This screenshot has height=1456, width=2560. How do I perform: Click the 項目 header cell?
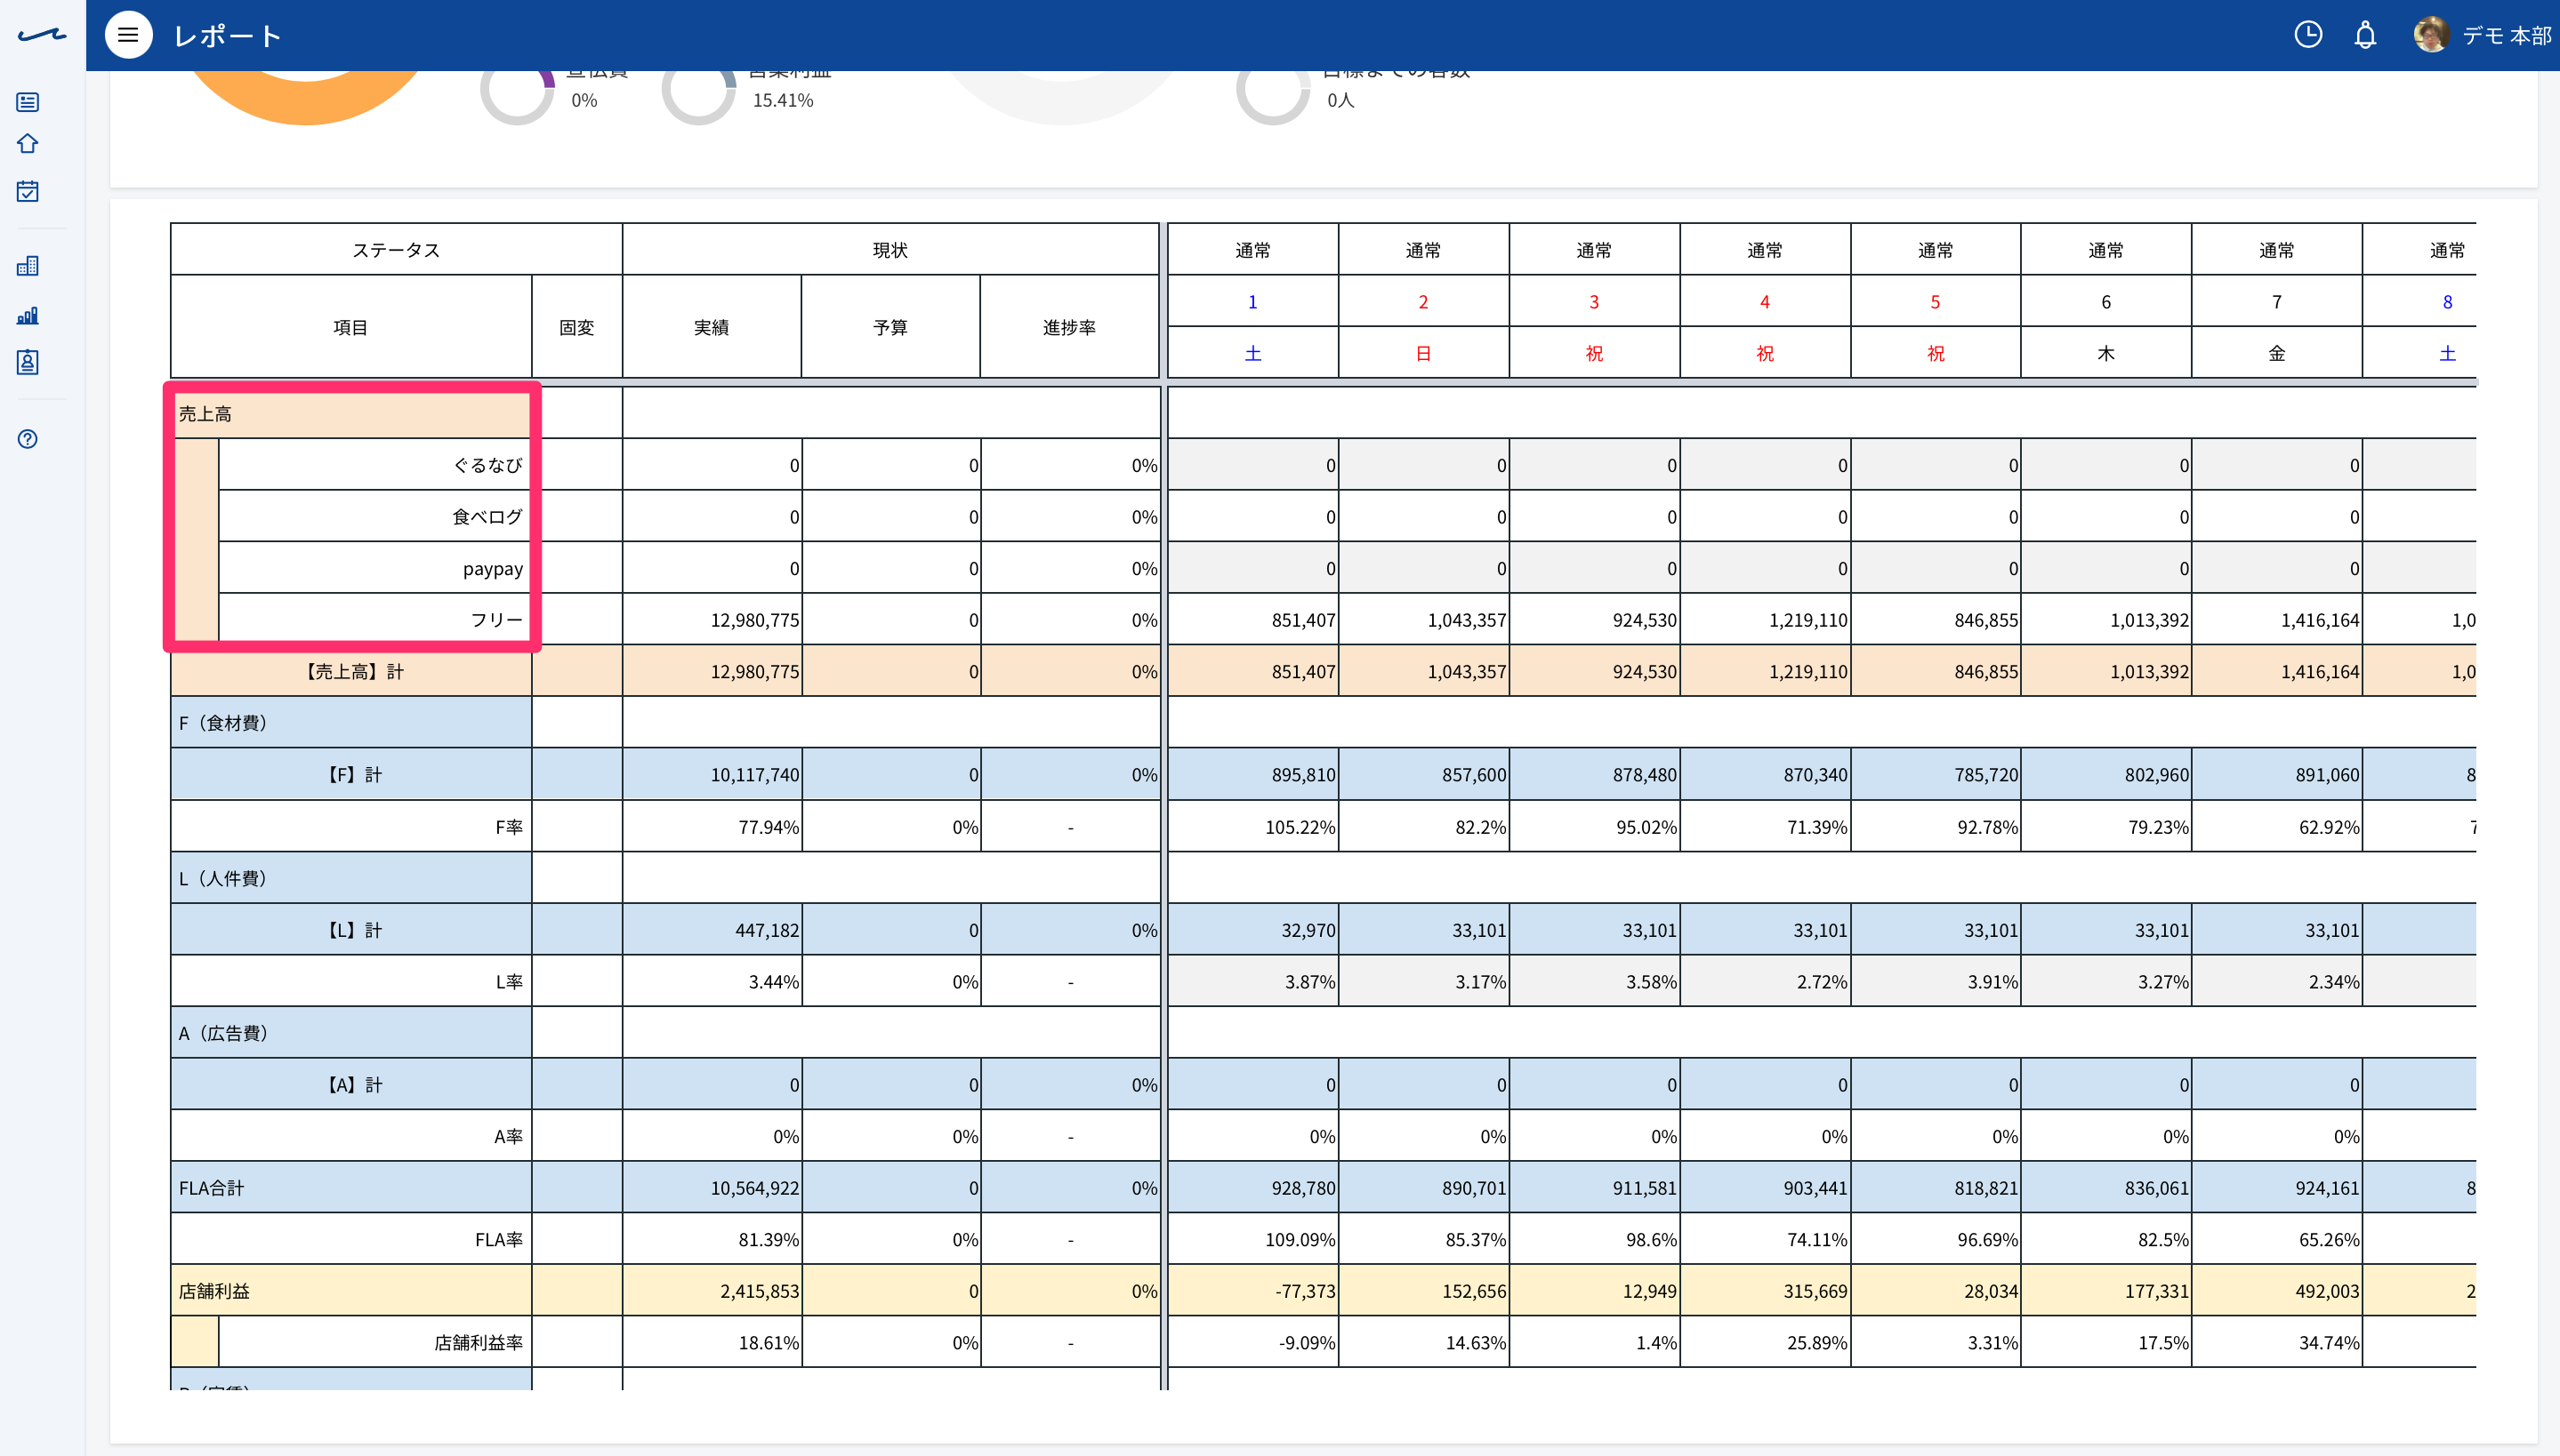click(351, 327)
